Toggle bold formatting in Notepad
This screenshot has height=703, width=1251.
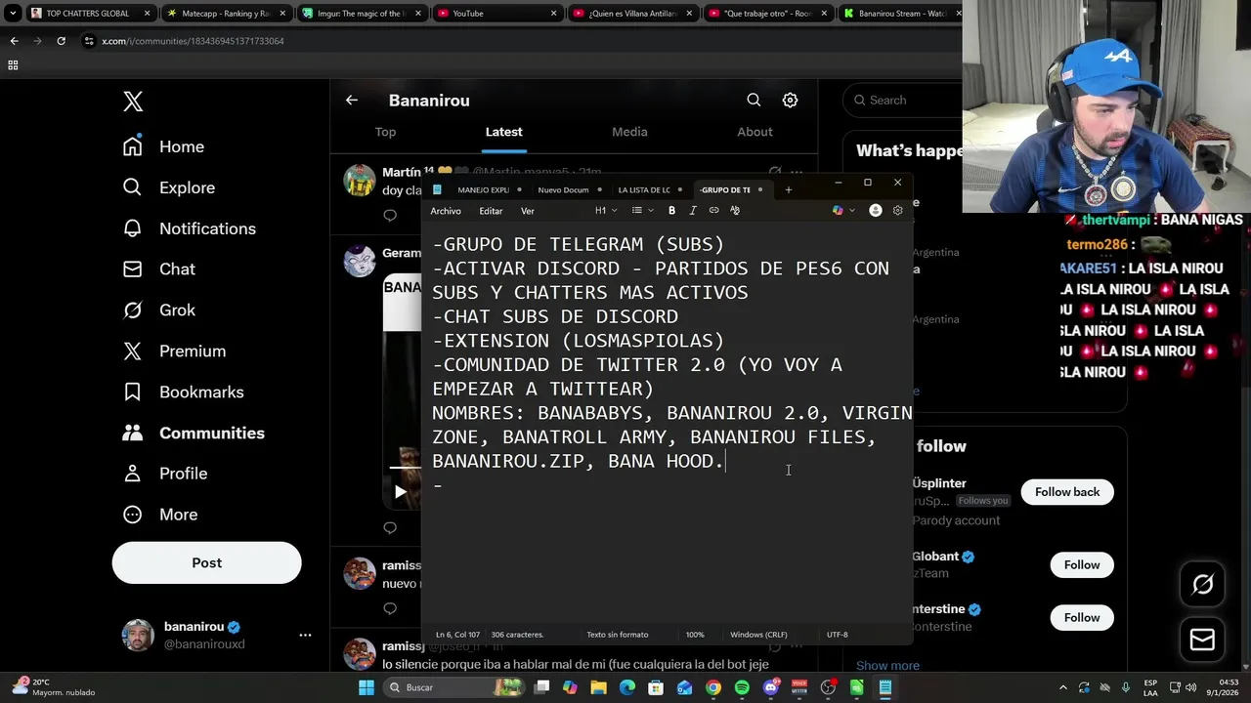click(671, 210)
